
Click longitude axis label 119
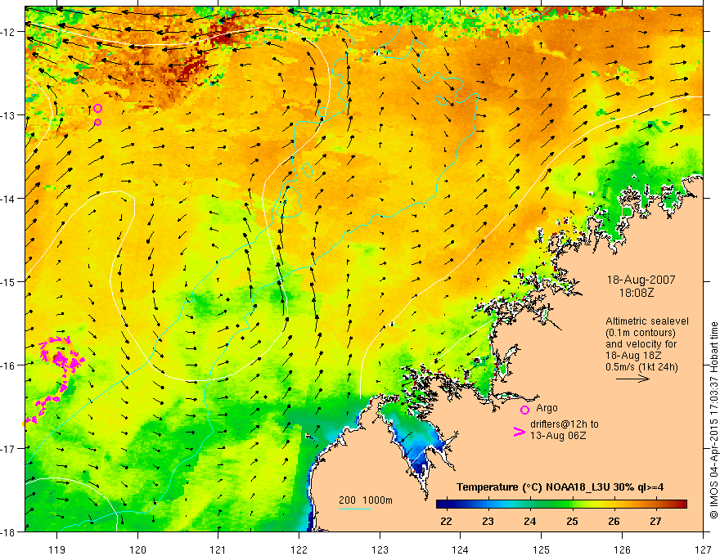[x=56, y=549]
